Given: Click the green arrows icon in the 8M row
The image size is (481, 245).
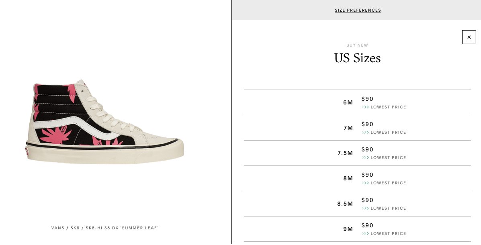Looking at the screenshot, I should click(x=365, y=183).
